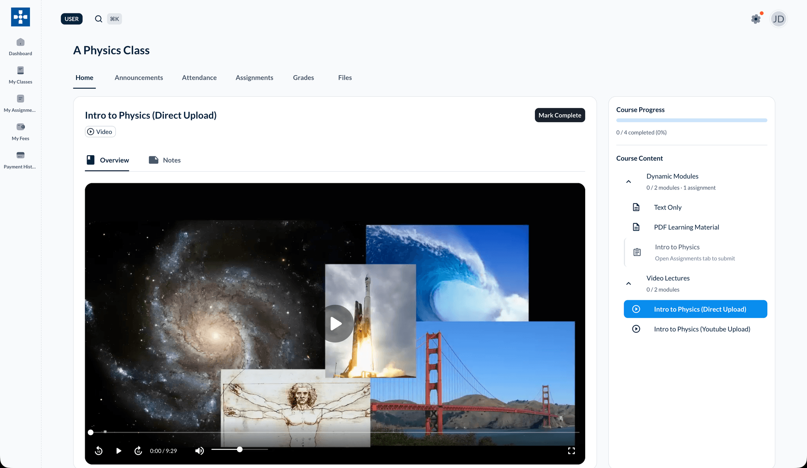Click the Intro to Physics (Direct Upload) title
The height and width of the screenshot is (468, 807).
[x=151, y=115]
